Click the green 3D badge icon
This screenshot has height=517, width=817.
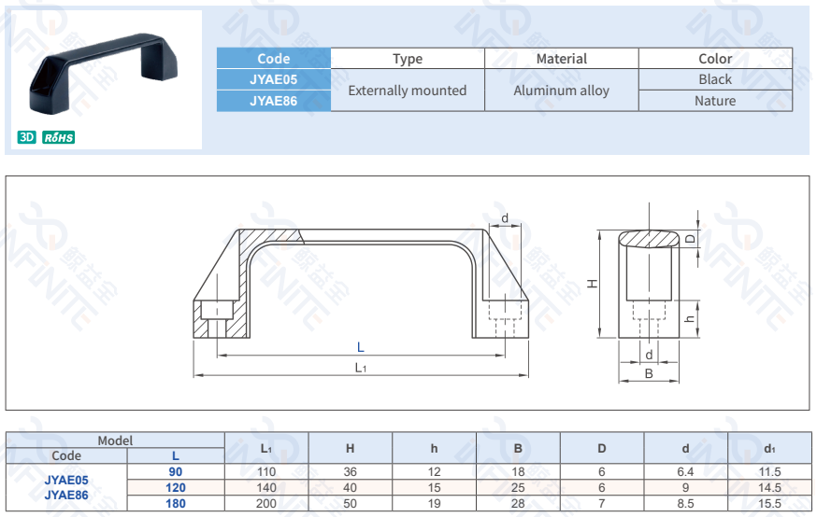pyautogui.click(x=26, y=137)
